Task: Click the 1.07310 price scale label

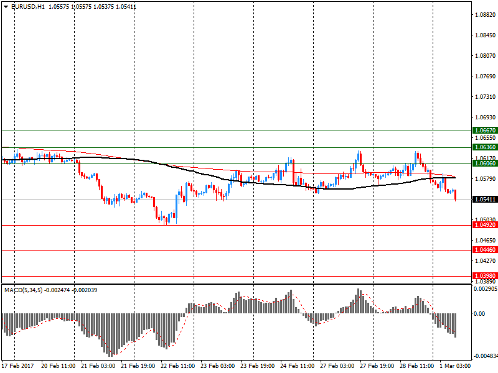Action: [x=485, y=97]
